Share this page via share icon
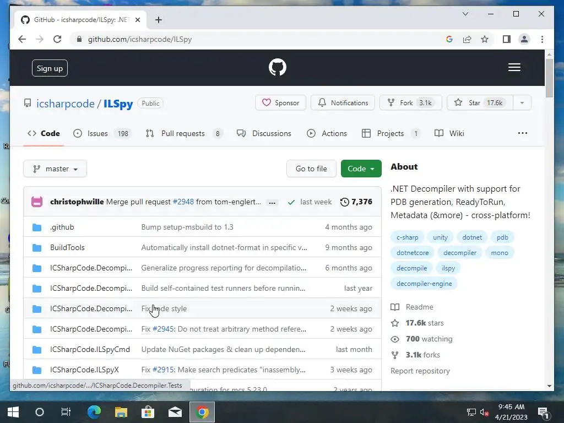 (x=467, y=39)
